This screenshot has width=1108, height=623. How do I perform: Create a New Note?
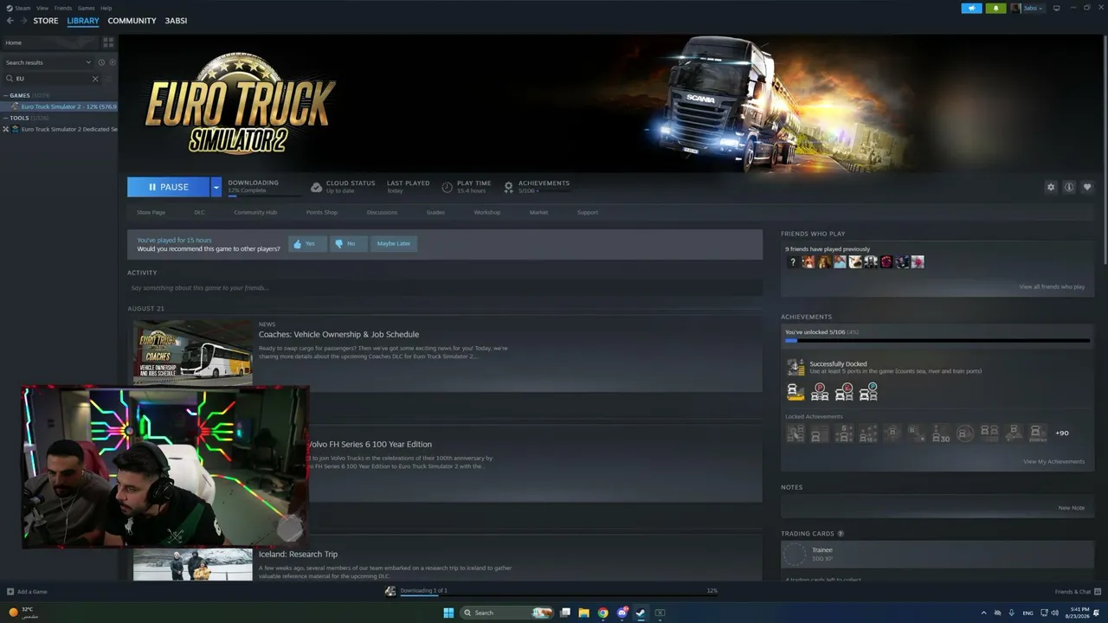point(1071,508)
